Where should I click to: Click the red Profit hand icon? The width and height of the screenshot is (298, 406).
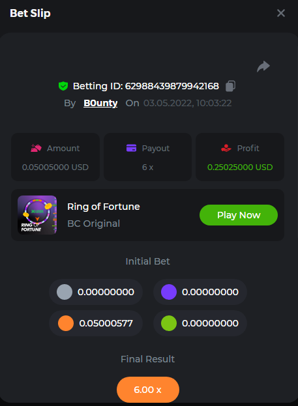[x=226, y=148]
